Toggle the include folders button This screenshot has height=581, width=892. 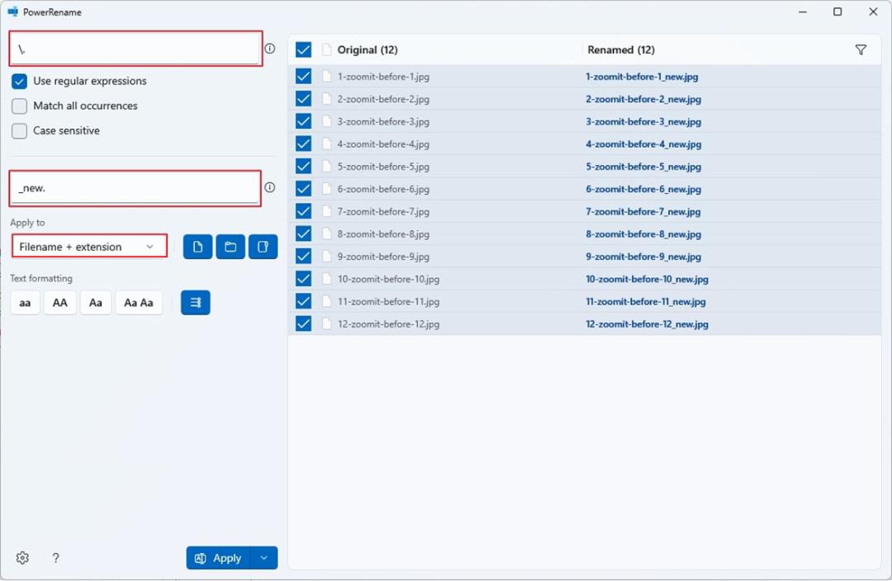point(230,247)
